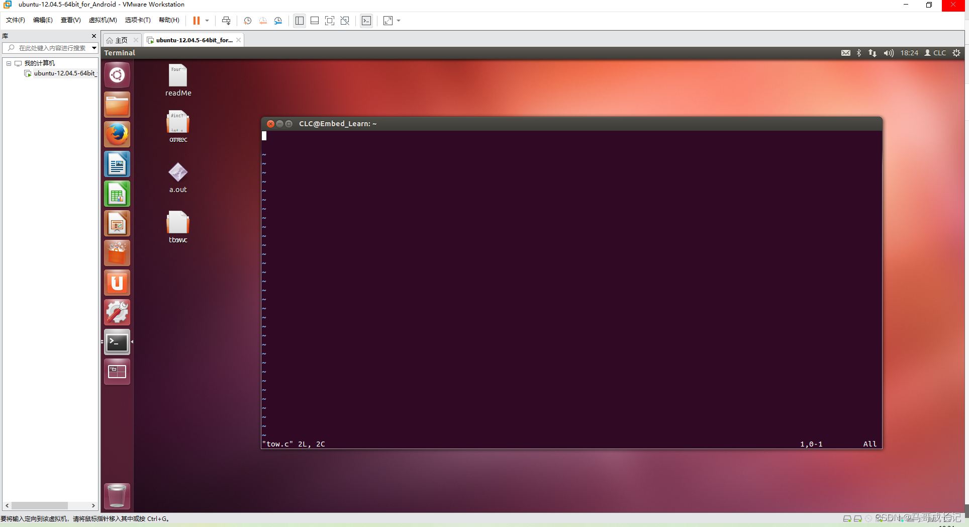
Task: Select the tow.c file on desktop
Action: [178, 227]
